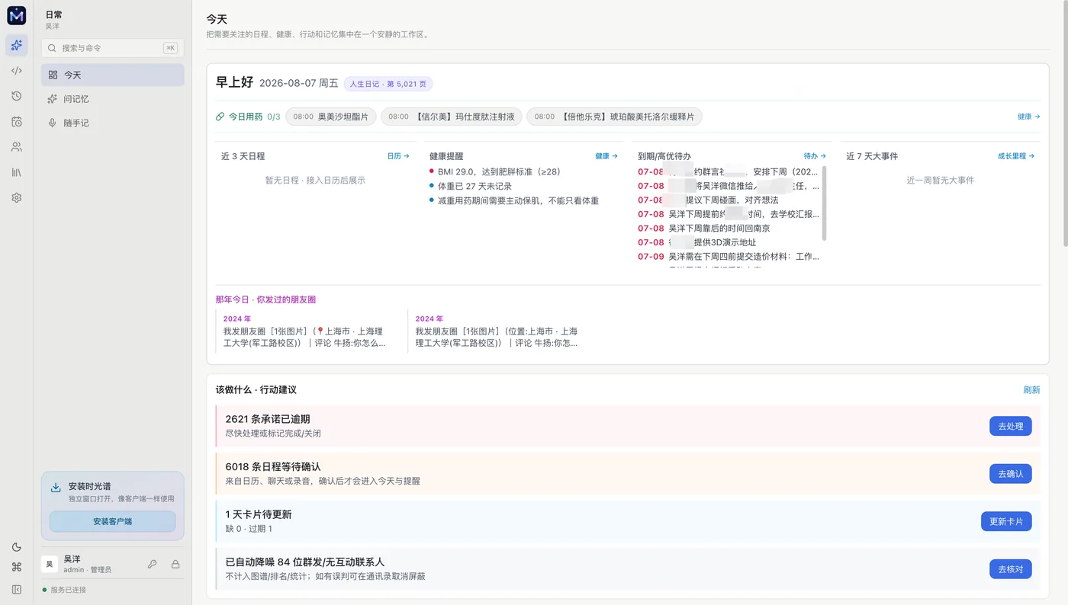Click the 体重已 27 天未记录 reminder

pos(474,186)
